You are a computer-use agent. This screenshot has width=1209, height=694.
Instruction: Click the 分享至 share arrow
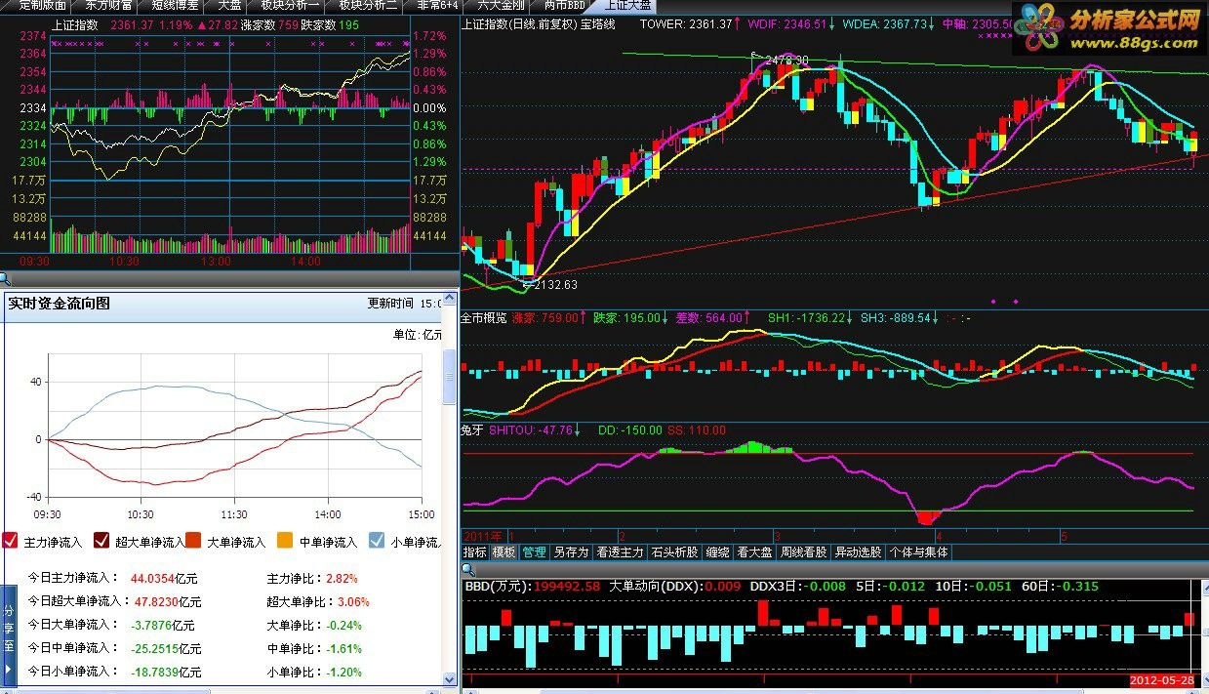(x=9, y=670)
